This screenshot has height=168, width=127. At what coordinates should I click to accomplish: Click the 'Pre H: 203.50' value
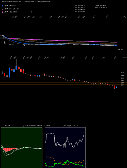coord(80,7)
